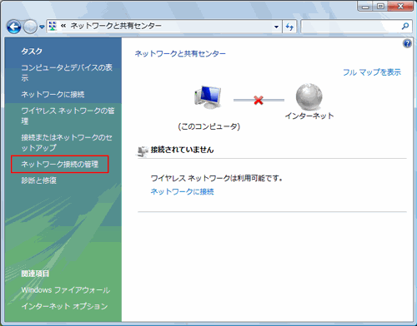The image size is (417, 326).
Task: Click the magnifying glass search icon
Action: point(405,27)
